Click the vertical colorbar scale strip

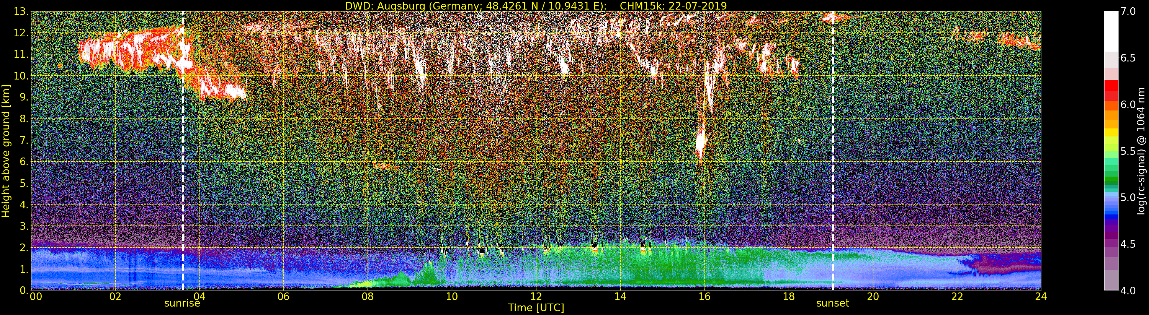tap(1111, 151)
